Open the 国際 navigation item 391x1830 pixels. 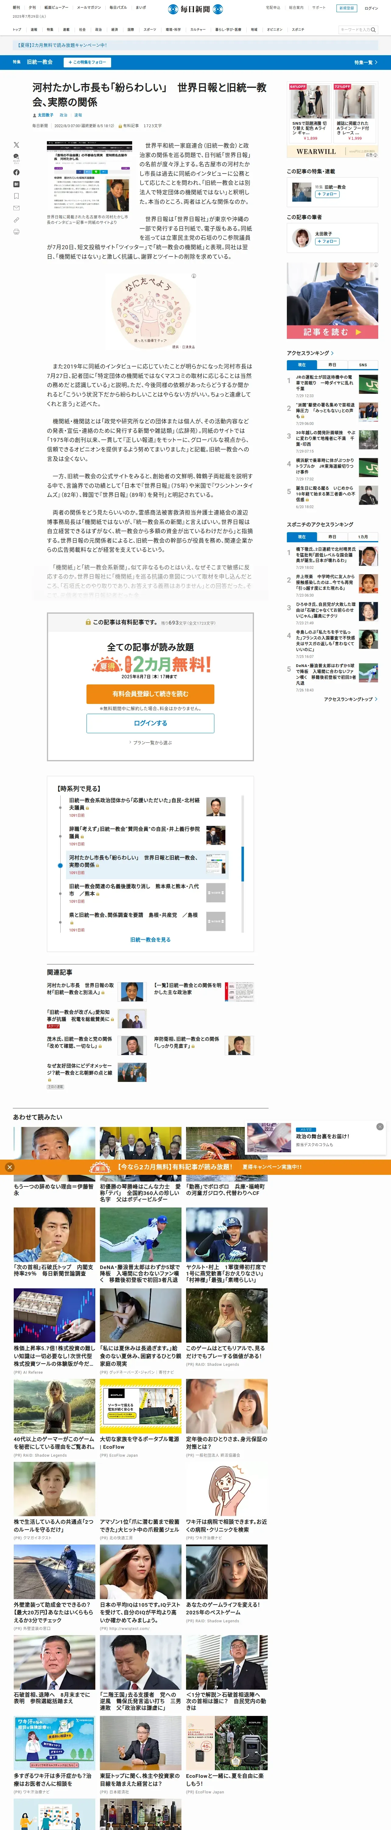(131, 30)
